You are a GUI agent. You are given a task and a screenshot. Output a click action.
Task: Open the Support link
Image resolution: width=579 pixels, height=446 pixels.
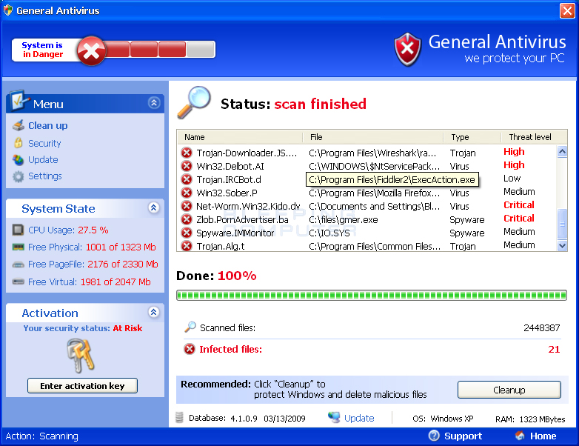[x=463, y=436]
